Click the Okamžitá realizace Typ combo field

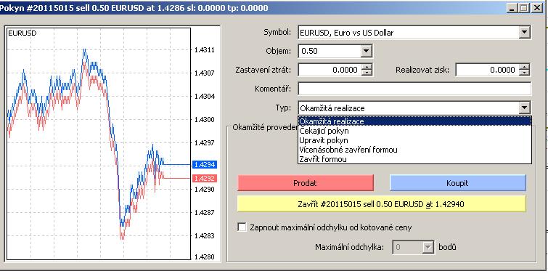(408, 108)
